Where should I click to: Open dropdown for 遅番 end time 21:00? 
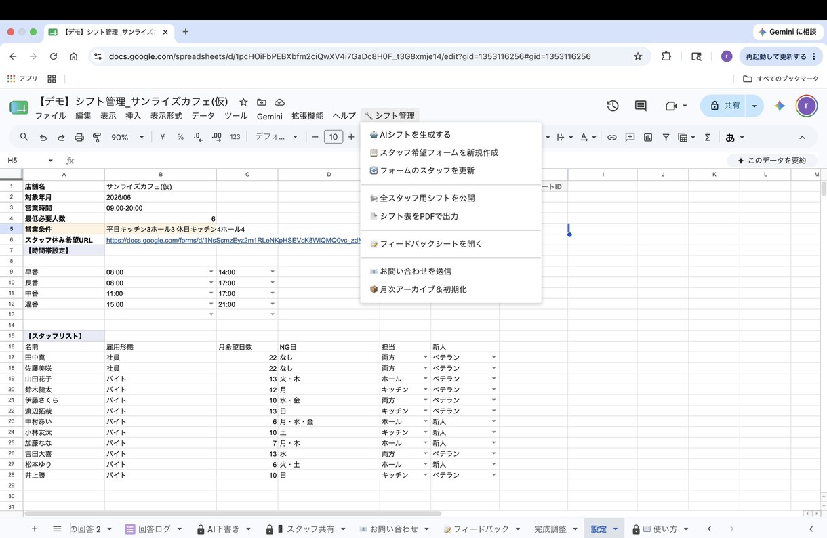point(273,304)
